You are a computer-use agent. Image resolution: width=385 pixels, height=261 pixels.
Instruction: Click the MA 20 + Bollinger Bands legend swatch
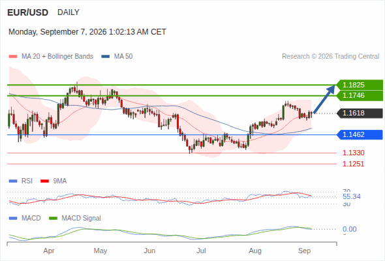pos(13,57)
